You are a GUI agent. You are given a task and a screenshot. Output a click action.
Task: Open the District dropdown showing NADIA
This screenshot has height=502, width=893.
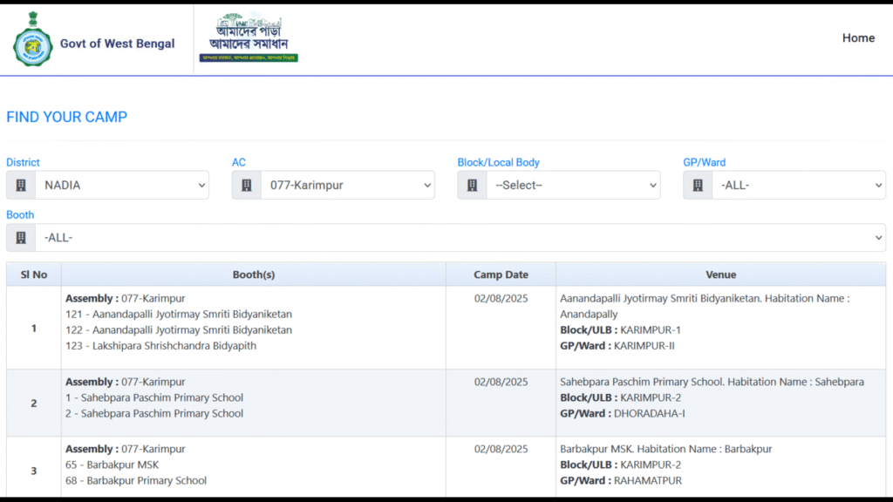[122, 185]
